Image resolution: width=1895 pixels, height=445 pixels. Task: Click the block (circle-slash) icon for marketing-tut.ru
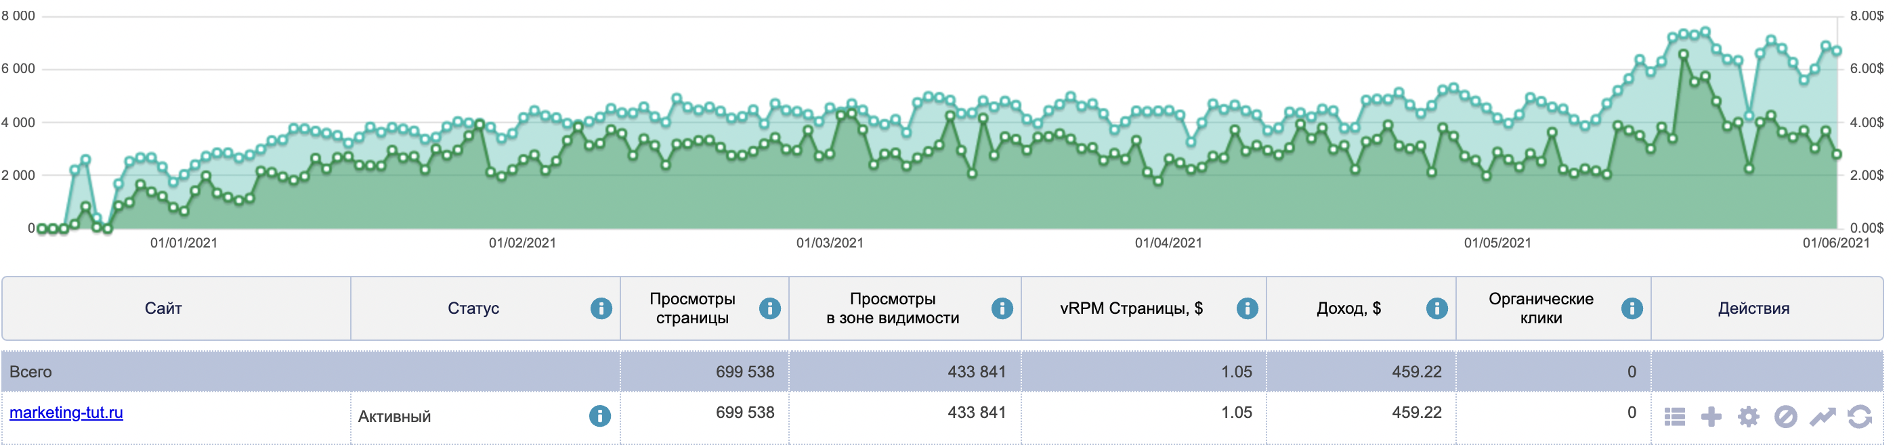coord(1785,417)
